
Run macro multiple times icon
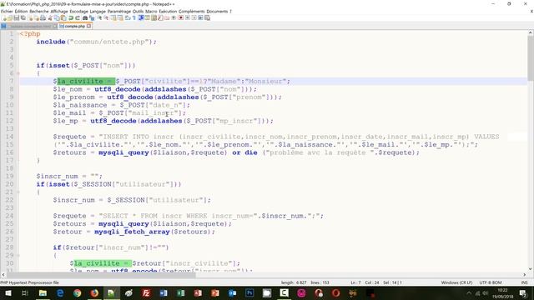point(200,17)
